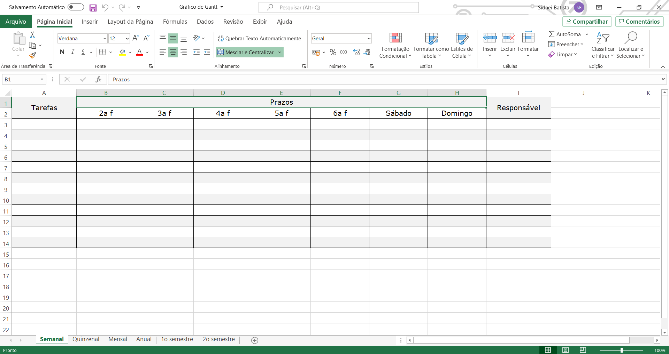Expand the Name Box B1 dropdown
The image size is (669, 354).
pyautogui.click(x=42, y=79)
